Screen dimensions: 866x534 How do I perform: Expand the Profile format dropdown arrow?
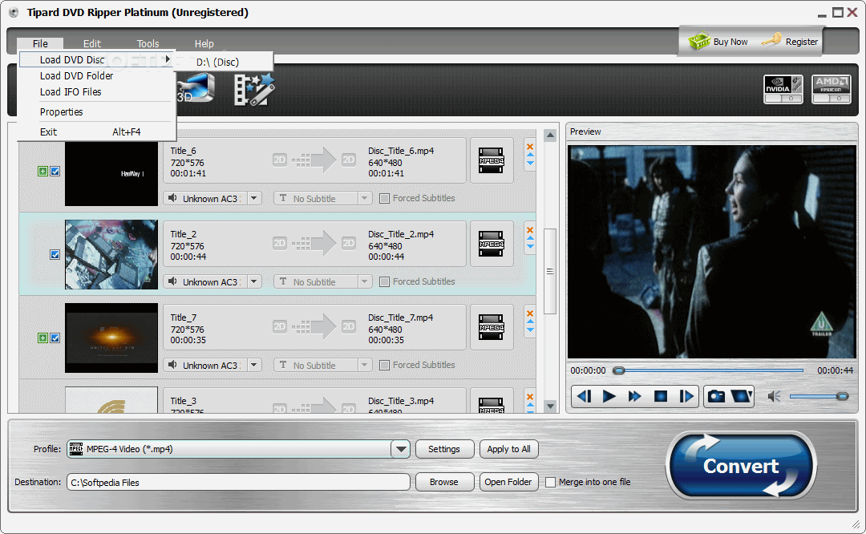click(400, 449)
